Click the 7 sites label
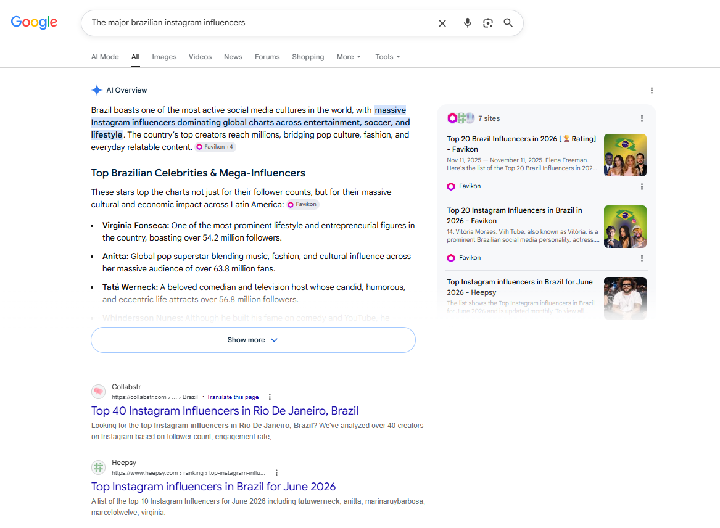The height and width of the screenshot is (528, 720). click(x=489, y=118)
